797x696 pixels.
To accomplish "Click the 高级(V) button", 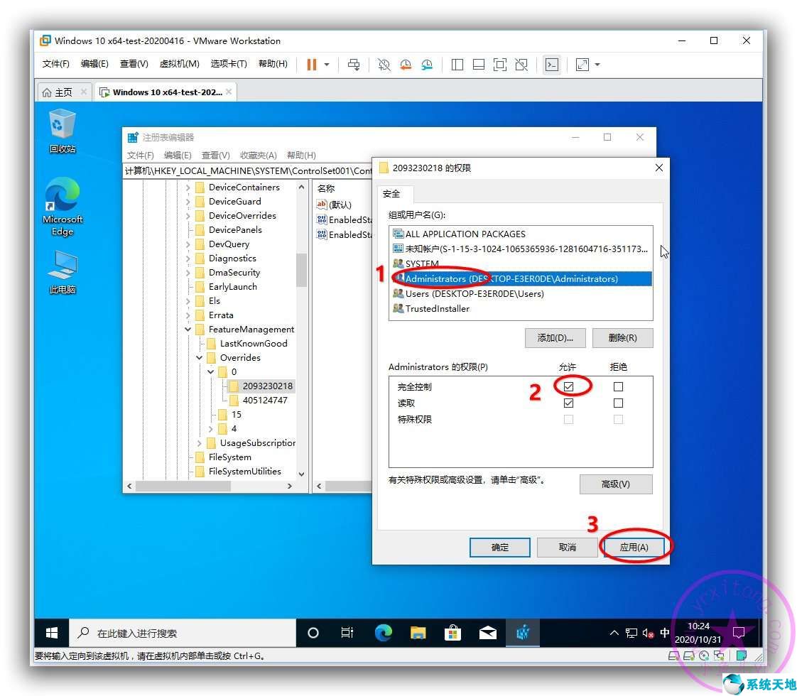I will click(616, 484).
